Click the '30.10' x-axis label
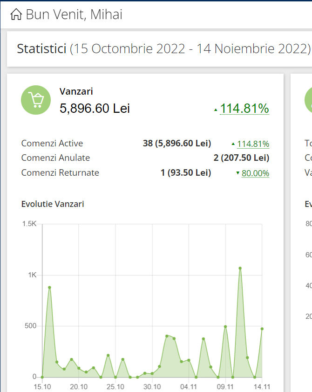This screenshot has width=312, height=392. point(152,387)
